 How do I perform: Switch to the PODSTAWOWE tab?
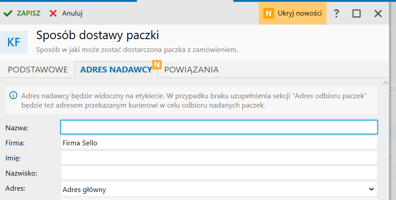coord(38,70)
